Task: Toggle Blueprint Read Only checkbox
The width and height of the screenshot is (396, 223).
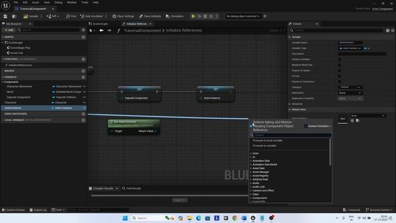Action: [340, 65]
